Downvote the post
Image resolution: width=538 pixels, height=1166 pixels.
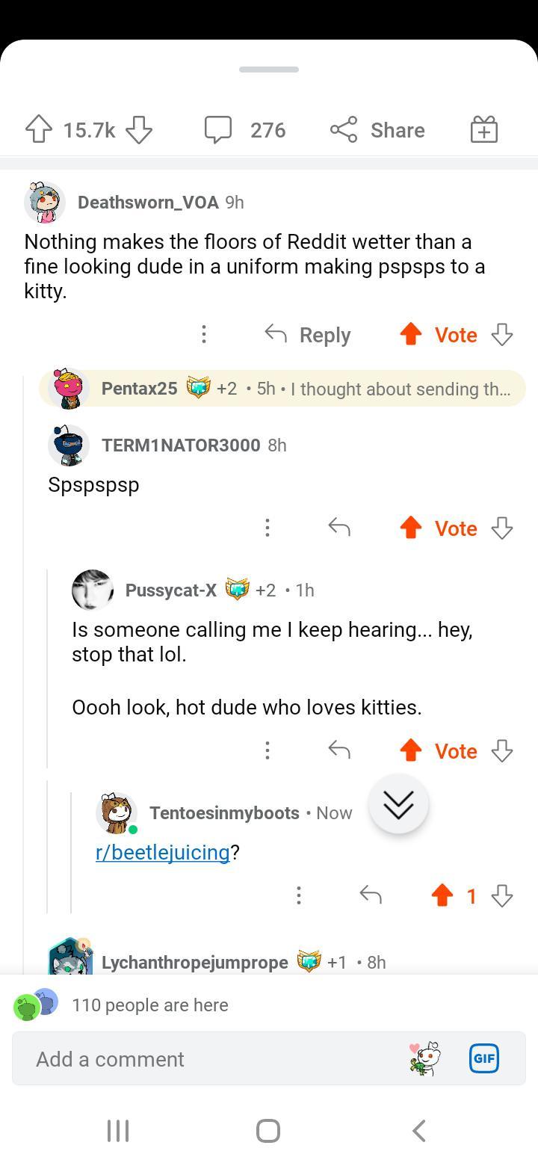pyautogui.click(x=139, y=129)
